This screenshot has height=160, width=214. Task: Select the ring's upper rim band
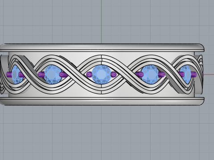pyautogui.click(x=102, y=48)
